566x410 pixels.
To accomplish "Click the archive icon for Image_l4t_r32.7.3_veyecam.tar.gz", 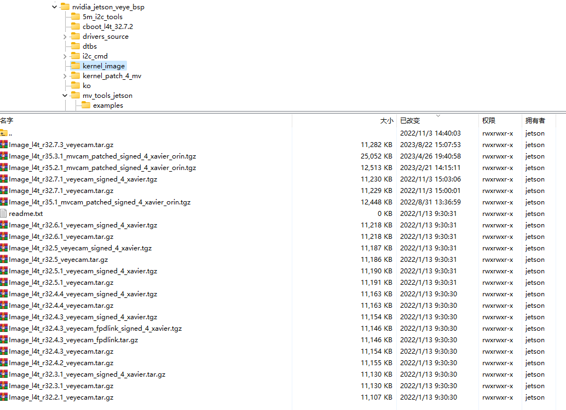I will point(4,145).
